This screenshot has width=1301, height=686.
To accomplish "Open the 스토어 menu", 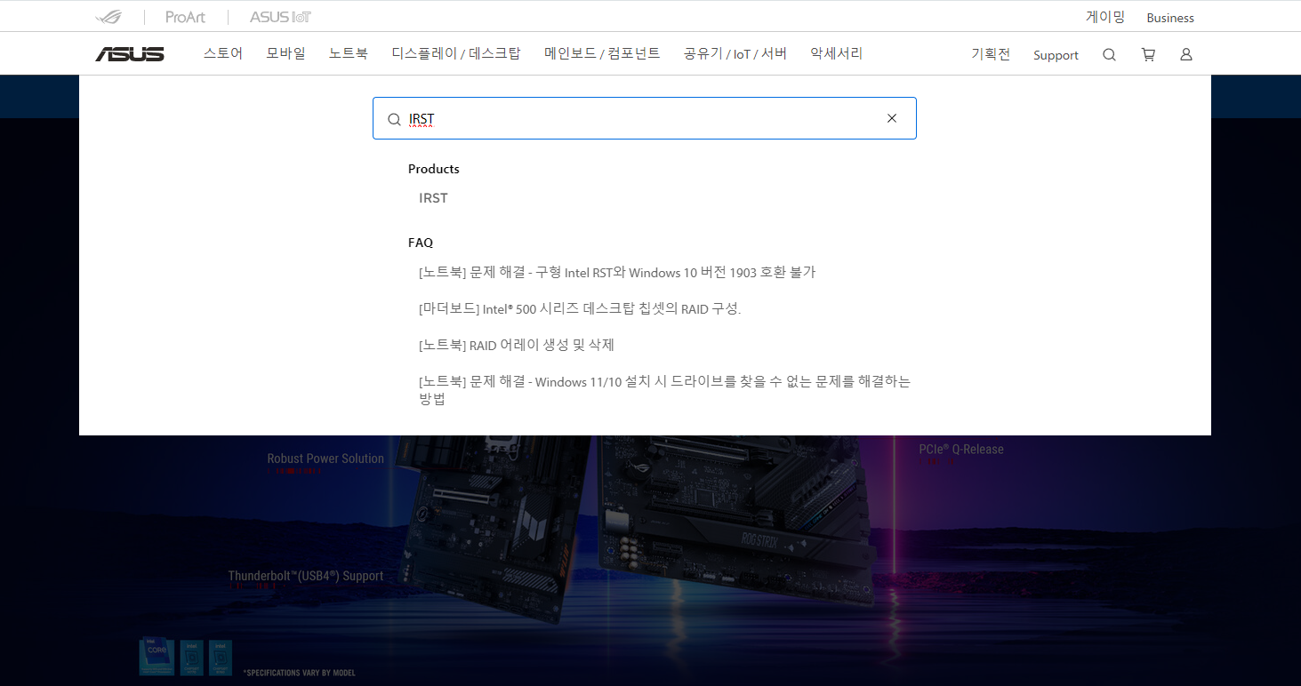I will point(222,53).
